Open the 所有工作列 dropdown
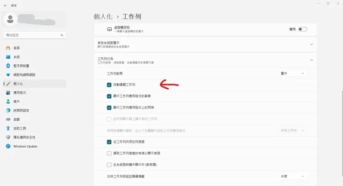Image resolution: width=343 pixels, height=186 pixels. (292, 130)
